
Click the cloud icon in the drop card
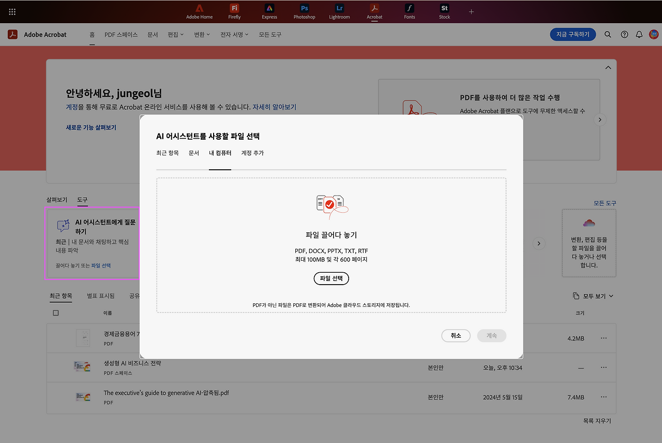(589, 223)
